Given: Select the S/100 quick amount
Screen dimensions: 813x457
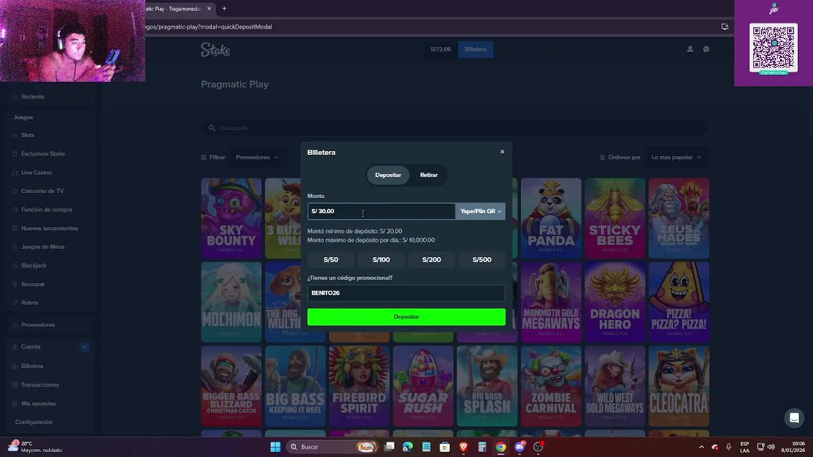Looking at the screenshot, I should 381,260.
